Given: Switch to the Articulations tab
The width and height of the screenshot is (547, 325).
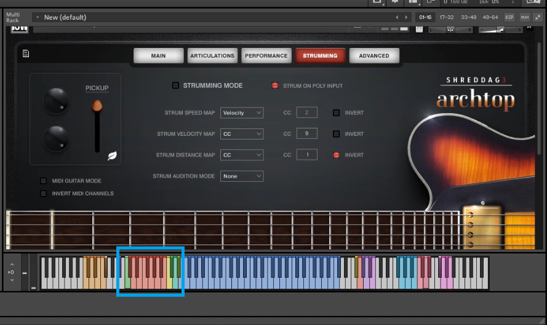Looking at the screenshot, I should (x=212, y=56).
